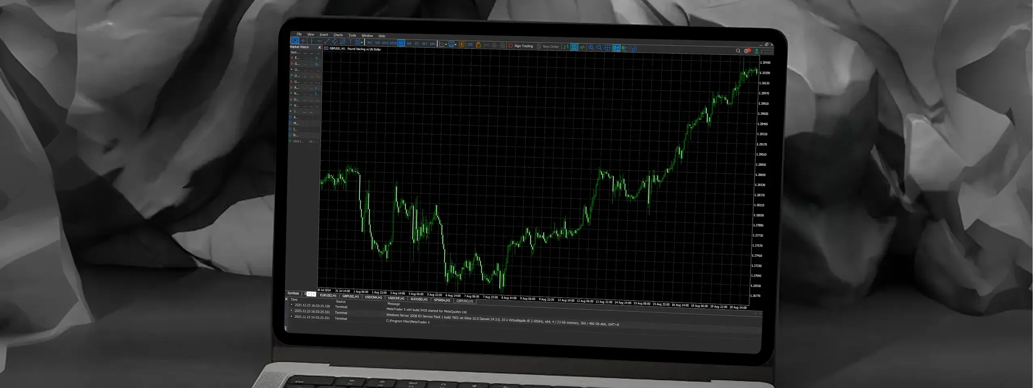Tile chart windows with grid icon
The width and height of the screenshot is (1033, 388).
(x=607, y=48)
